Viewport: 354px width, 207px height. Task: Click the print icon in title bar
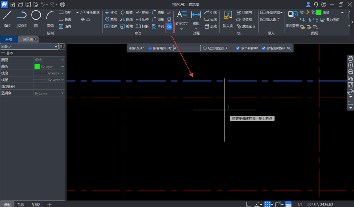[x=63, y=4]
